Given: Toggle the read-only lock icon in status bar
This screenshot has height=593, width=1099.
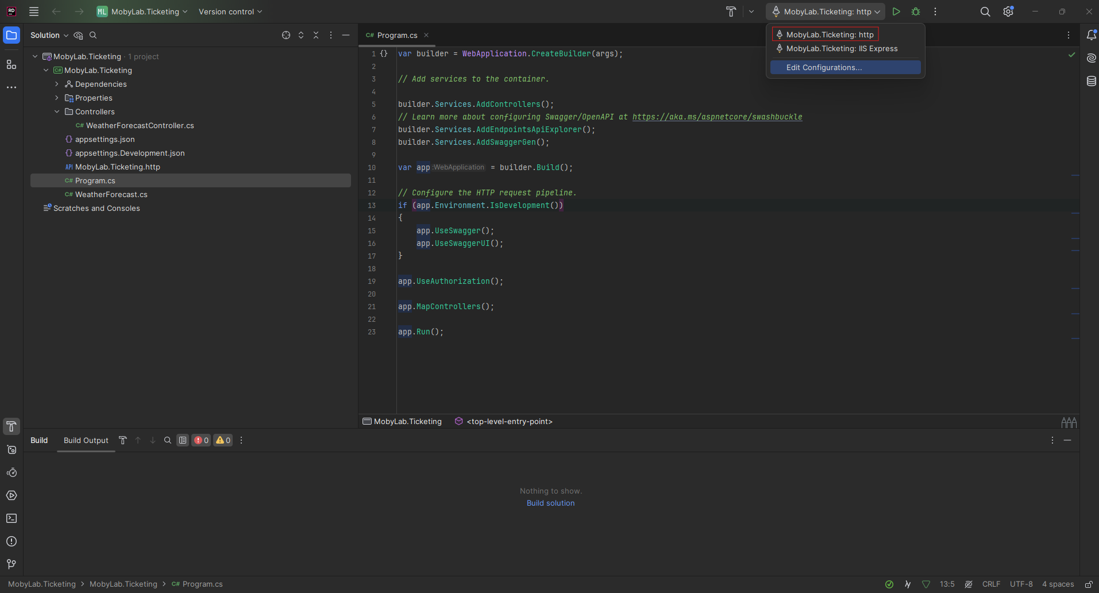Looking at the screenshot, I should click(1088, 584).
